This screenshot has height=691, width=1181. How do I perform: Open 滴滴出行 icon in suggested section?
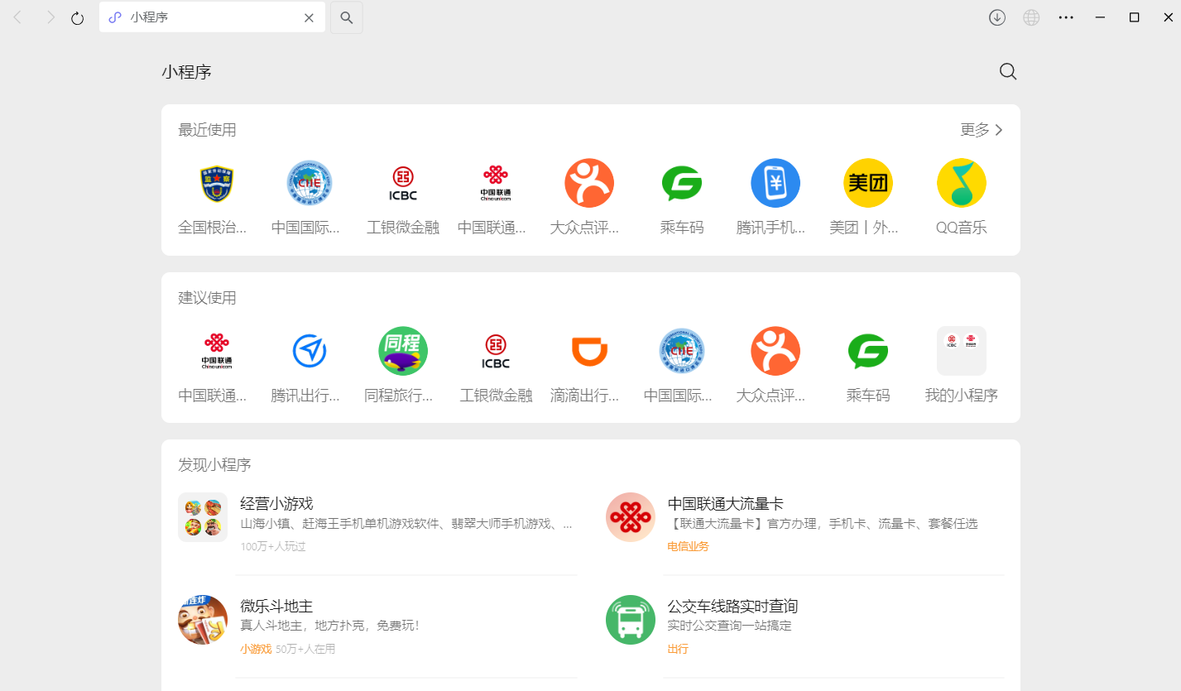pyautogui.click(x=589, y=351)
